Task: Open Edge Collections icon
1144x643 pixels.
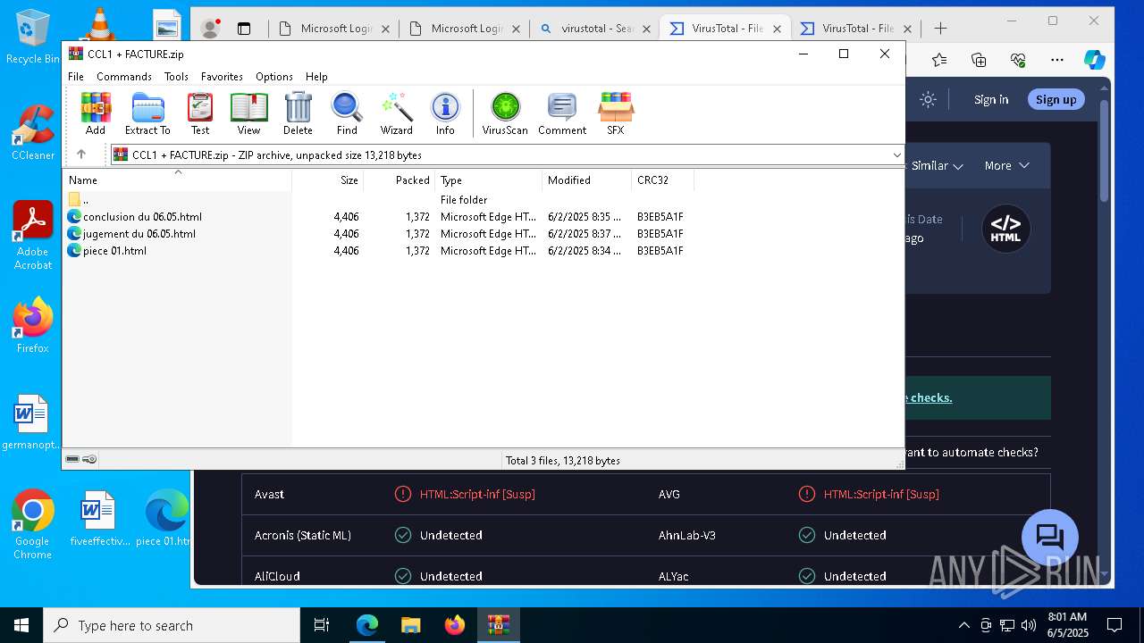Action: (x=979, y=60)
